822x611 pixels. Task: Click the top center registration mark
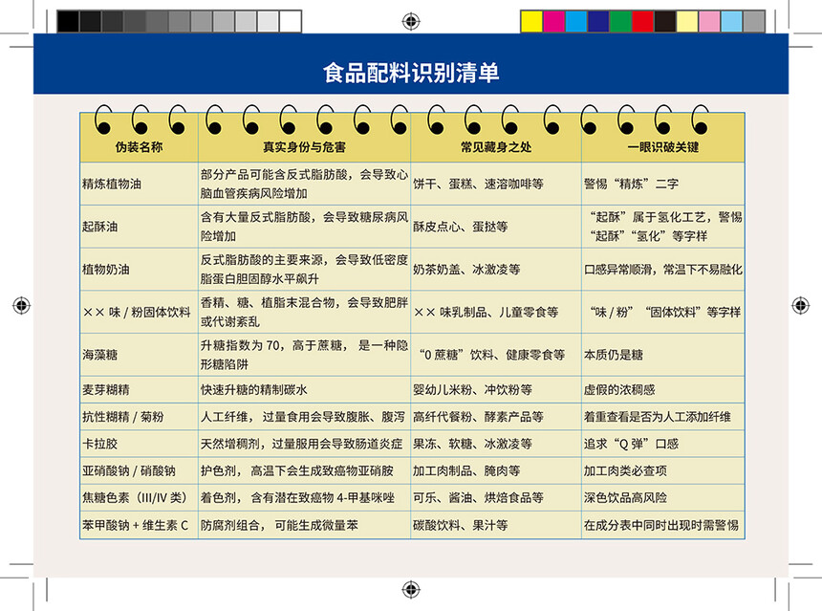coord(410,20)
